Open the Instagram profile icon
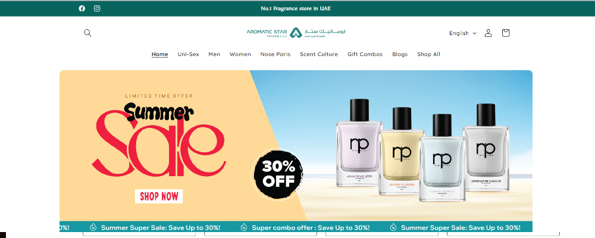The height and width of the screenshot is (238, 595). [97, 8]
